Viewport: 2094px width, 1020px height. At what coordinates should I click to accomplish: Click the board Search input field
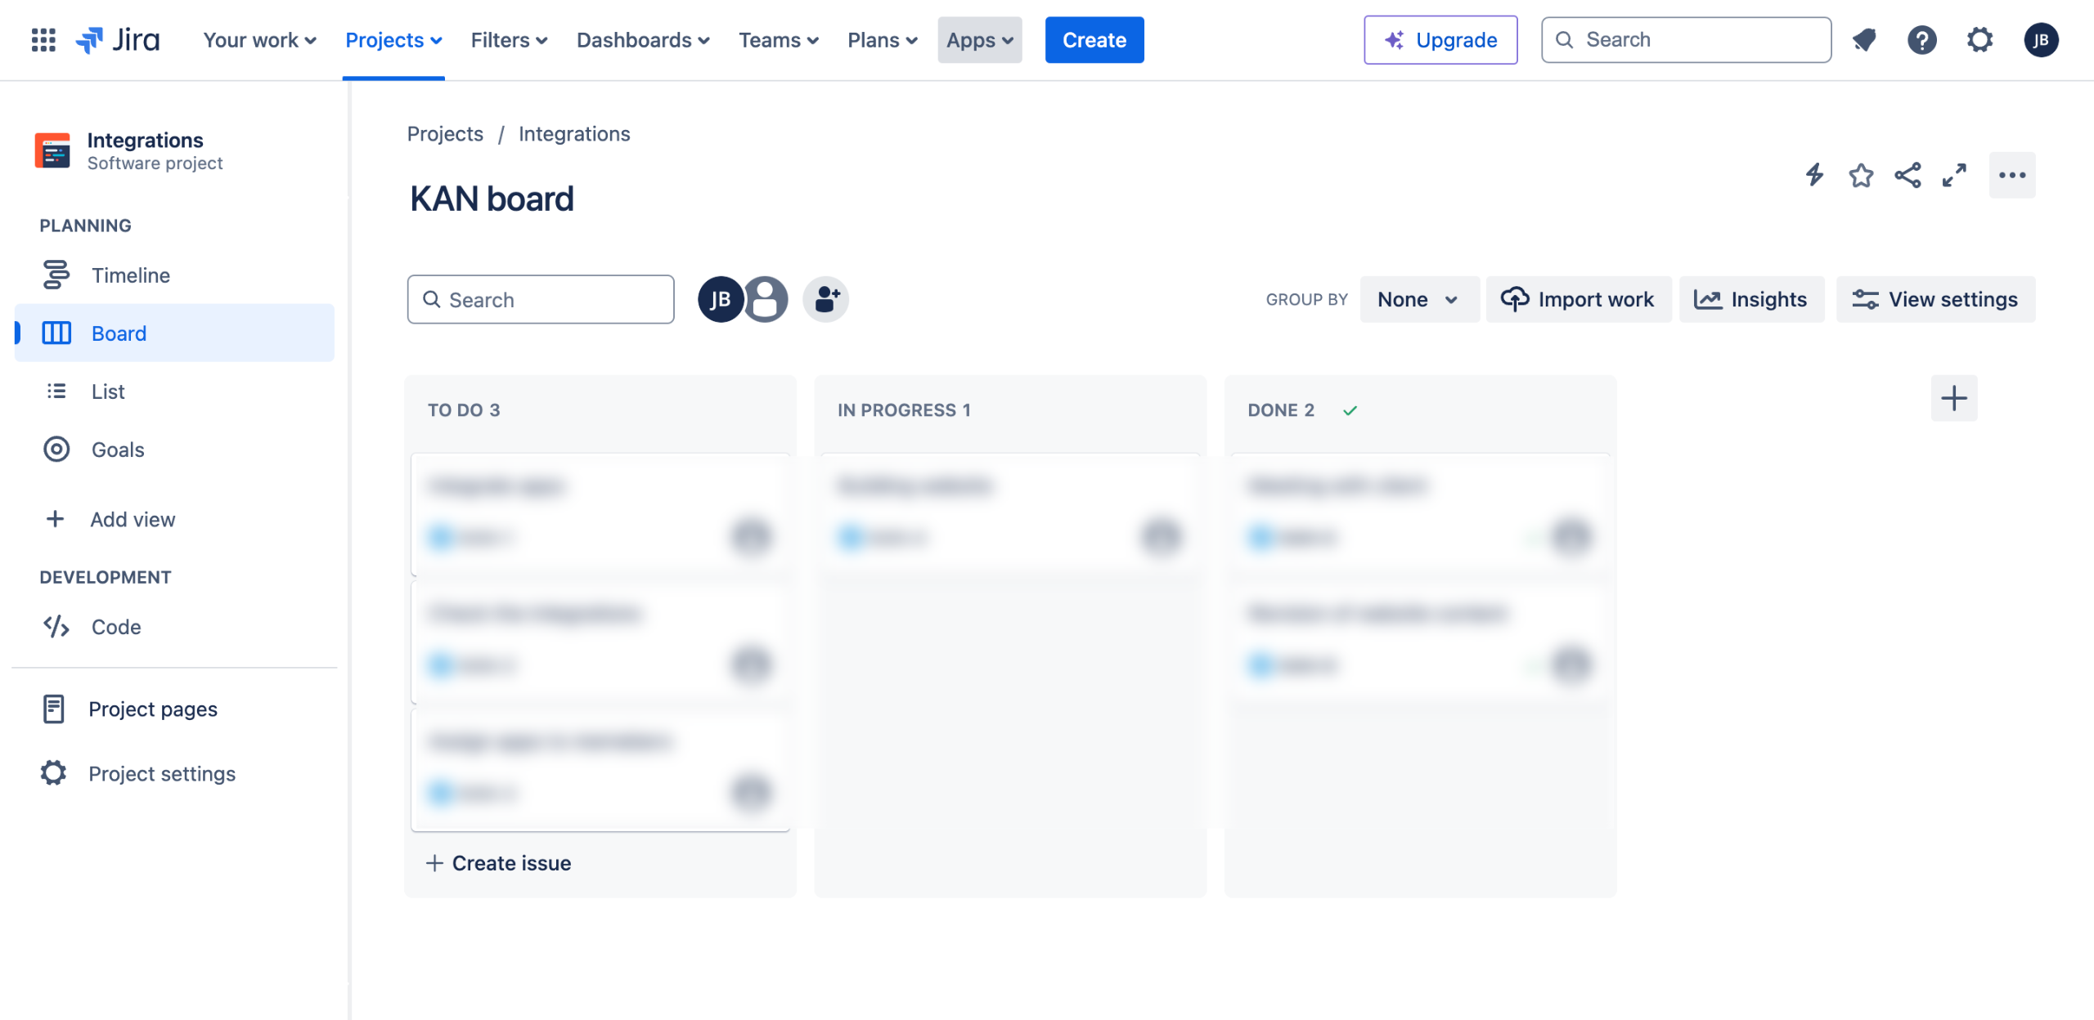pyautogui.click(x=541, y=299)
